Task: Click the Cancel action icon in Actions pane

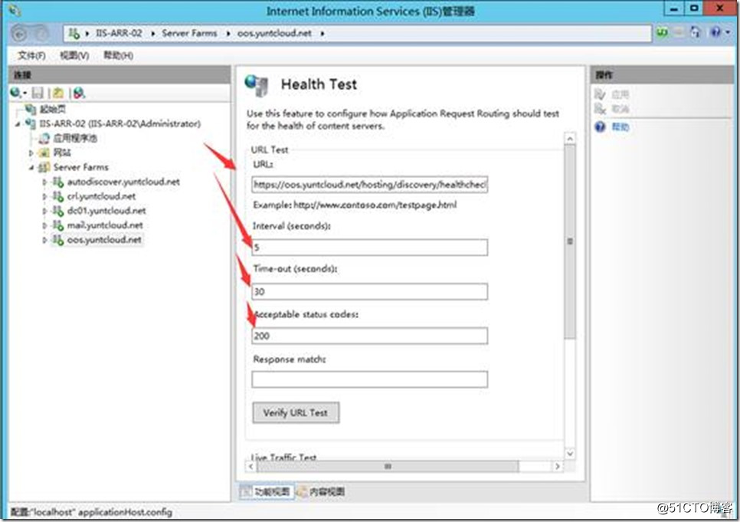Action: coord(601,109)
